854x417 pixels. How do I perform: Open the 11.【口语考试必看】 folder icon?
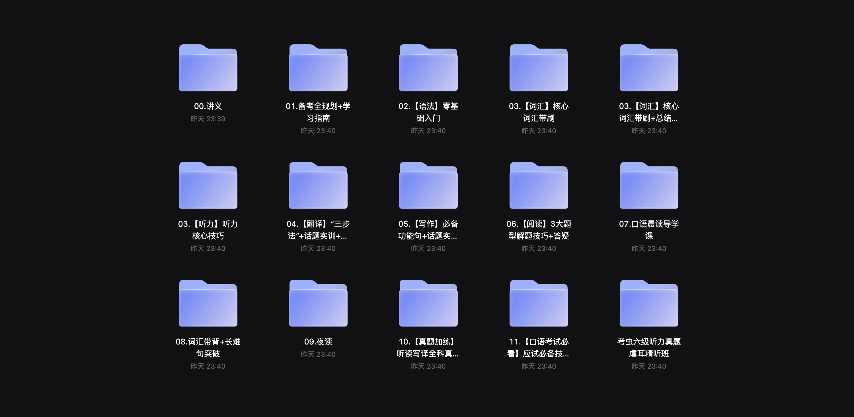[539, 303]
